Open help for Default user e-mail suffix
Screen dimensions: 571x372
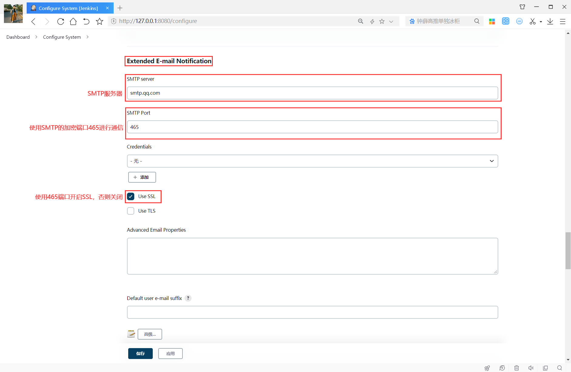(x=188, y=298)
